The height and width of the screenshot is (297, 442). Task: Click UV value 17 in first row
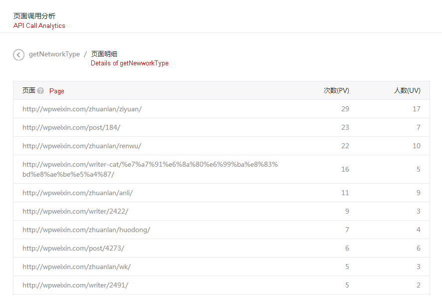click(x=416, y=109)
